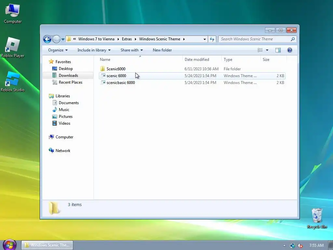Navigate to Extras breadcrumb folder
The width and height of the screenshot is (333, 250).
click(127, 39)
